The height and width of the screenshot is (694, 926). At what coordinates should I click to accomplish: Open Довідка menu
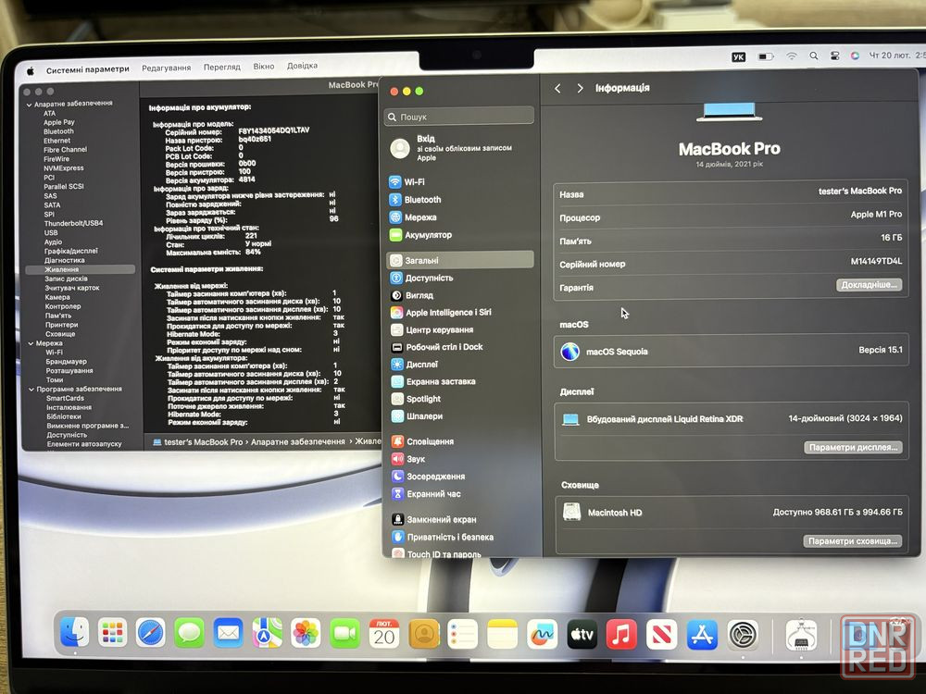pos(302,66)
